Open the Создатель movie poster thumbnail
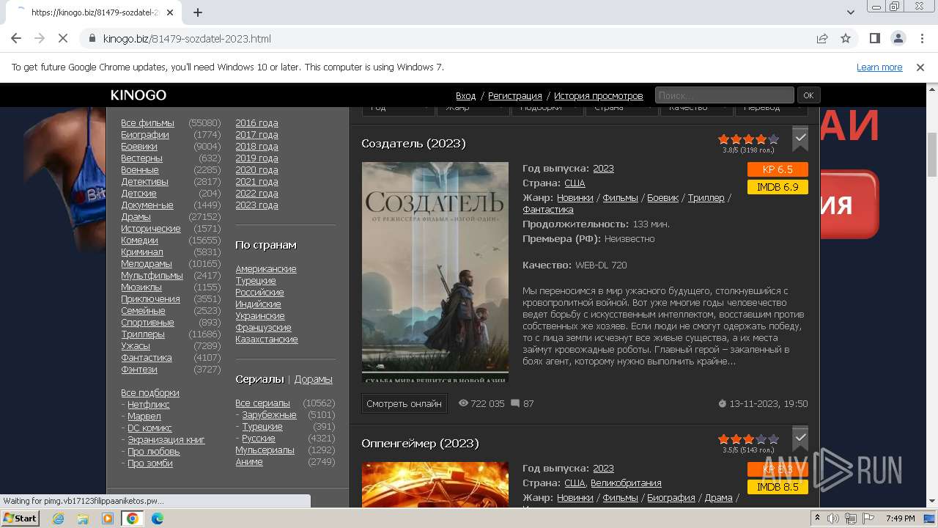 pos(435,272)
